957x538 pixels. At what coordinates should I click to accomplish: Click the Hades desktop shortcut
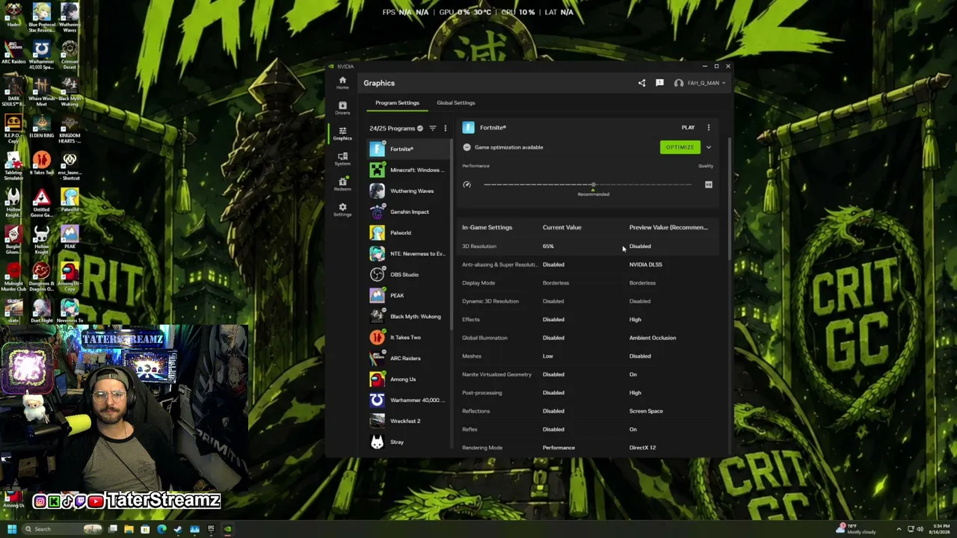(13, 15)
